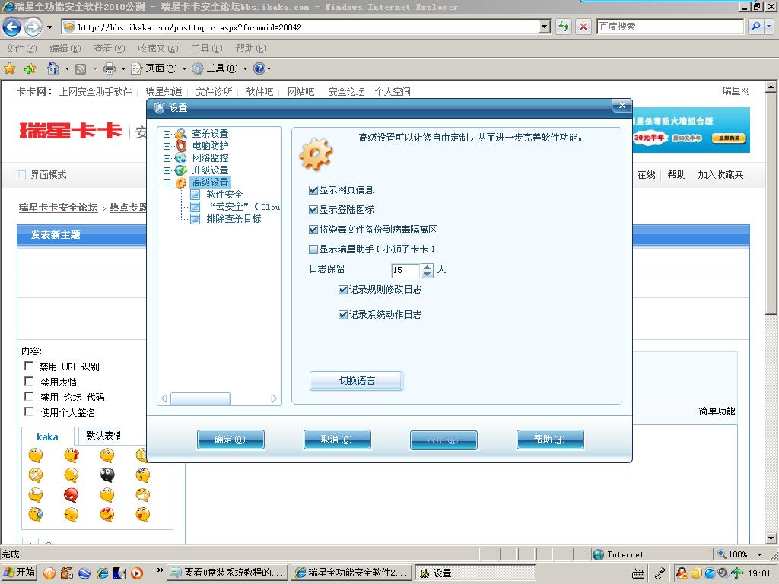Screen dimensions: 779x584
Task: Open the 瑞星知道 link on webpage
Action: 164,91
